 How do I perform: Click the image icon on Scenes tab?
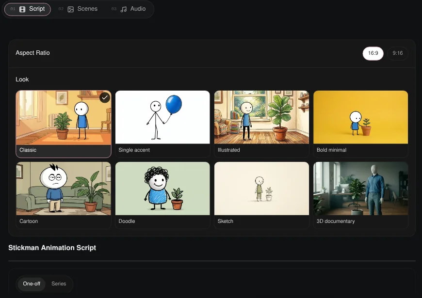[x=70, y=9]
